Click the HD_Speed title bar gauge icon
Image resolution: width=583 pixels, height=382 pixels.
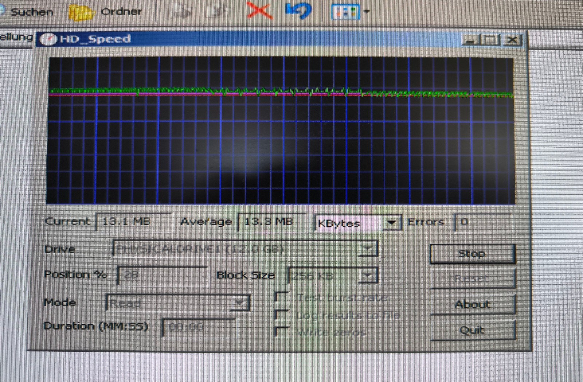(x=48, y=39)
